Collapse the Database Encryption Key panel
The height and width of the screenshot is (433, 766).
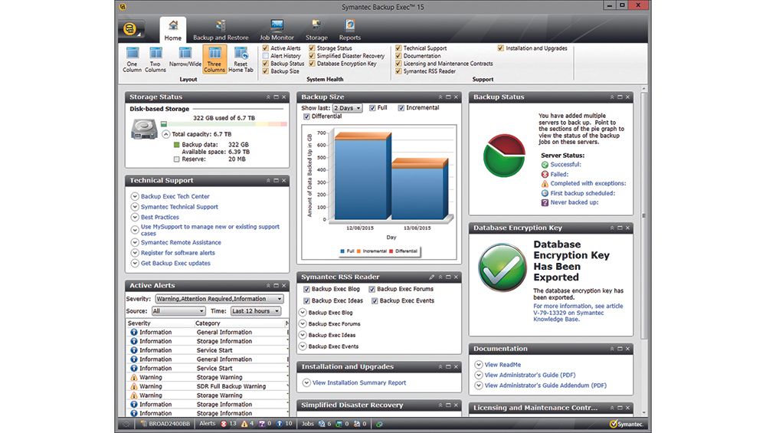(611, 228)
